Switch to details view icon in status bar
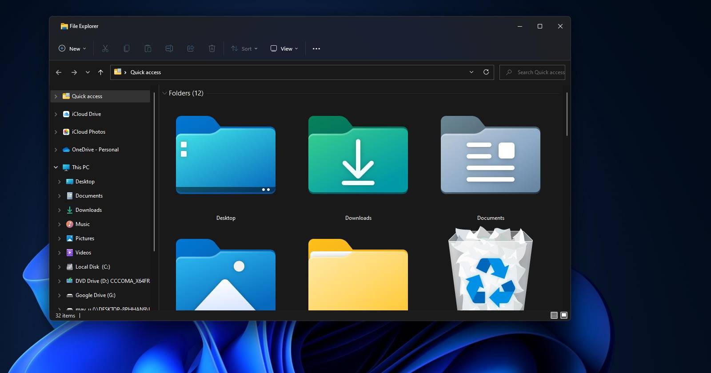Screen dimensions: 711x373 tap(554, 315)
